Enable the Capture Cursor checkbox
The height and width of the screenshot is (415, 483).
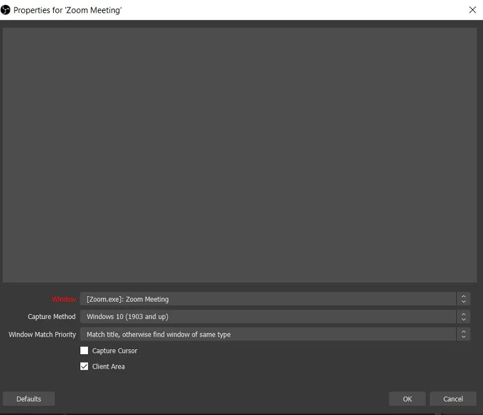84,350
